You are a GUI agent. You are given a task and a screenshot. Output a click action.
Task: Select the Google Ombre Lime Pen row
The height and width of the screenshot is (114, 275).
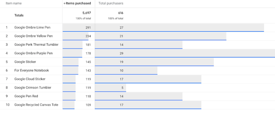point(138,27)
